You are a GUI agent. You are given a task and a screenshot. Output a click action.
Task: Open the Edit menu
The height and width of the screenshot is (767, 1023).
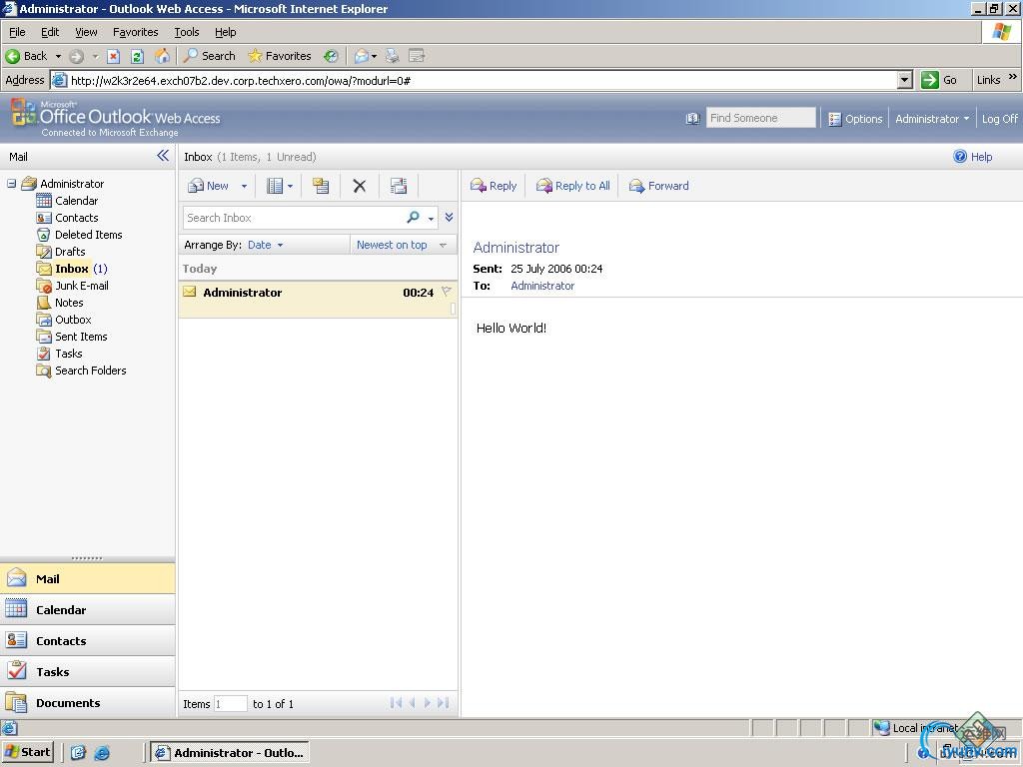pyautogui.click(x=50, y=32)
